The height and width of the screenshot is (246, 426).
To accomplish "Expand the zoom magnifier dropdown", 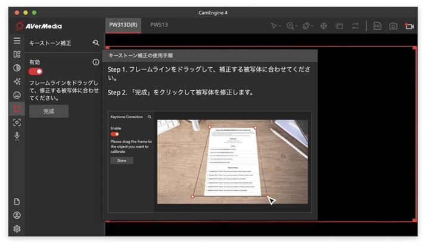I will 292,26.
